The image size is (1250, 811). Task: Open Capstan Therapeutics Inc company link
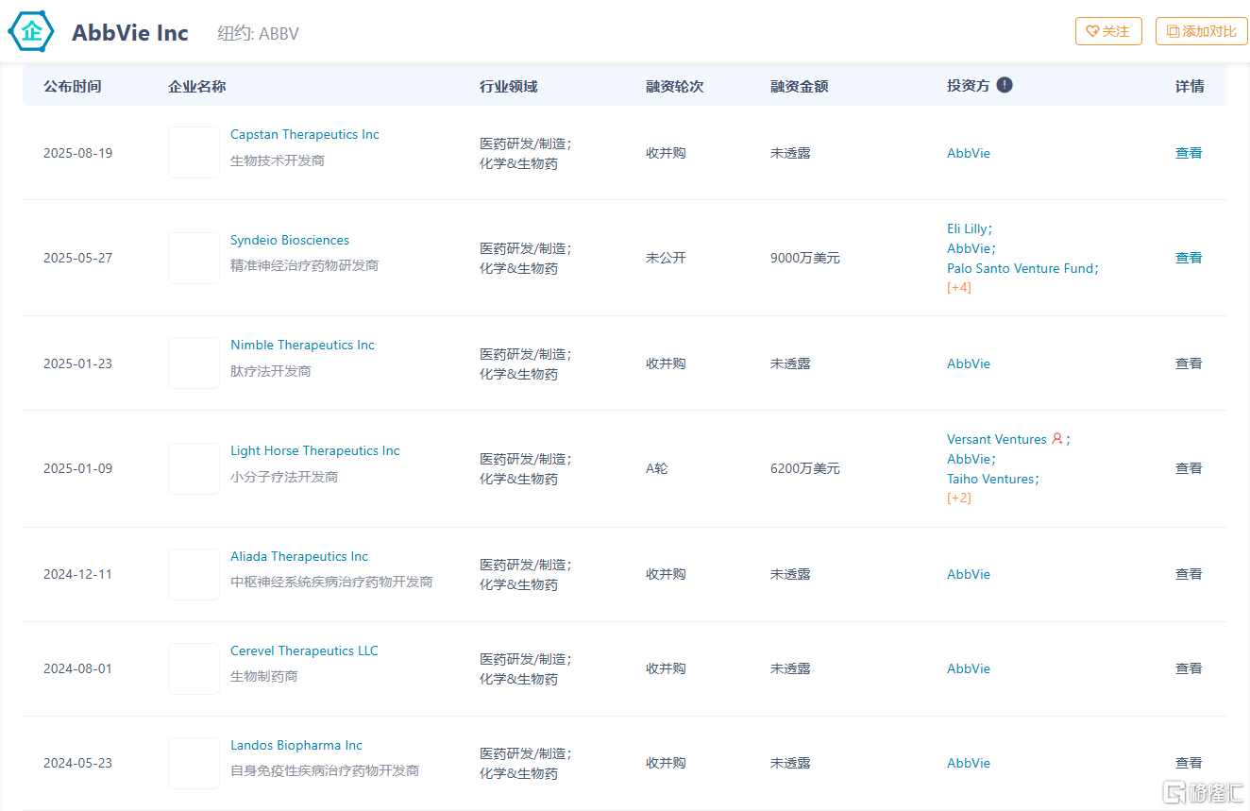[305, 135]
